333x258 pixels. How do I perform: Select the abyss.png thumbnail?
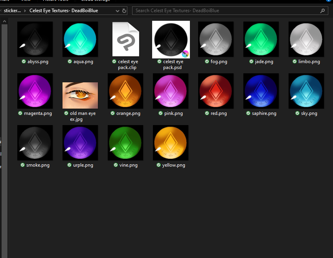[x=35, y=39]
